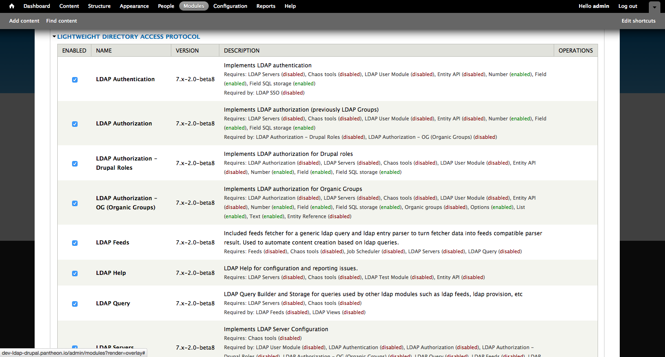This screenshot has width=665, height=357.
Task: Click the LDAP Help module name
Action: click(x=111, y=273)
